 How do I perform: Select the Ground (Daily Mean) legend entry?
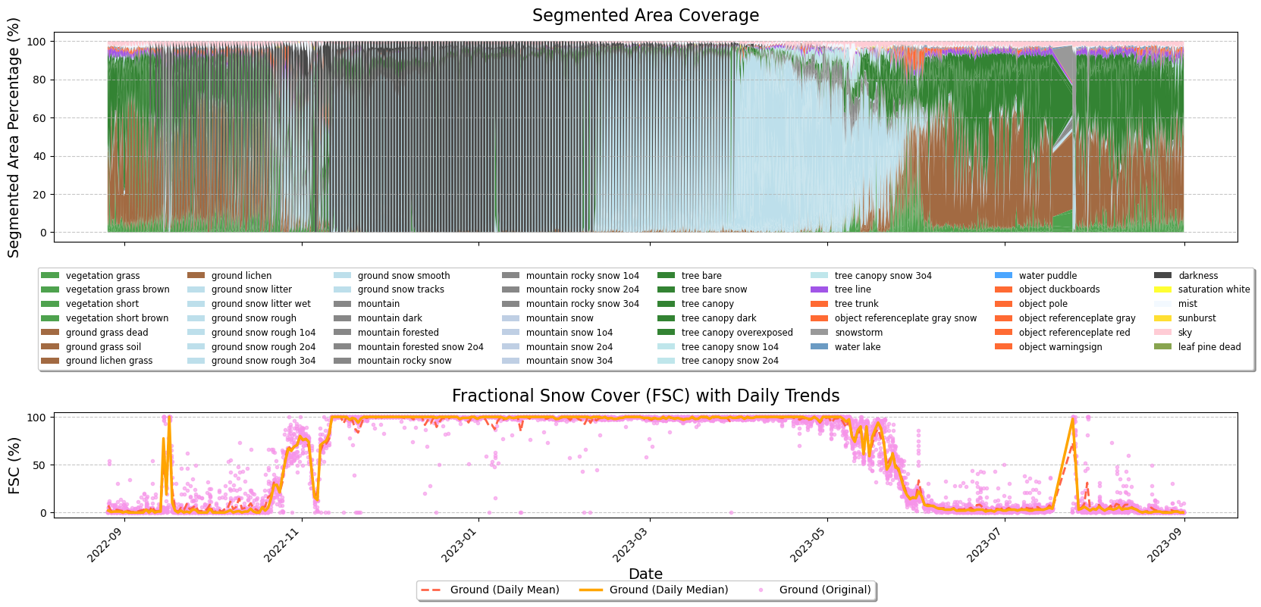(x=504, y=590)
